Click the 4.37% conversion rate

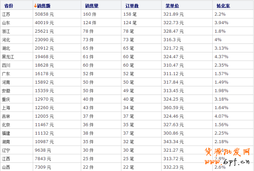(221, 57)
